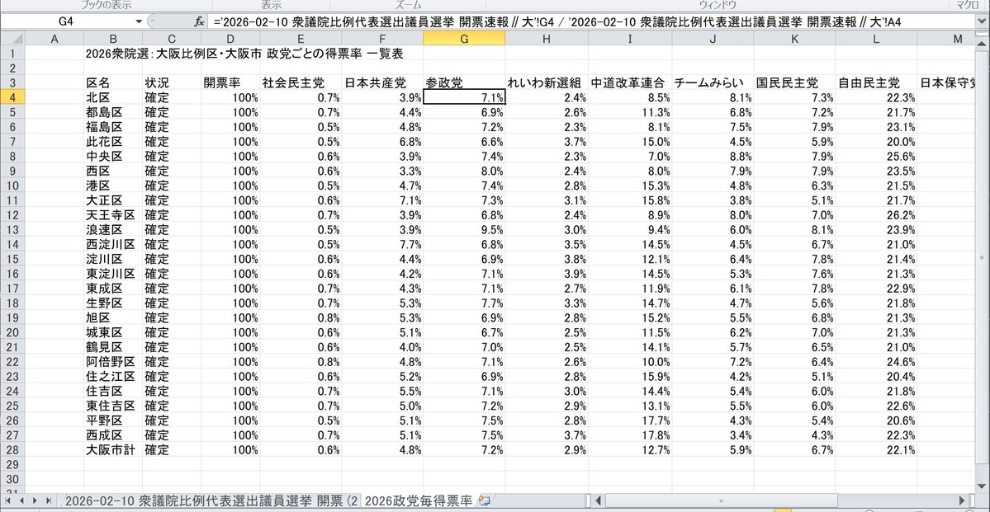Click the 100% 開票率 cell for 港区
990x512 pixels.
tap(230, 186)
